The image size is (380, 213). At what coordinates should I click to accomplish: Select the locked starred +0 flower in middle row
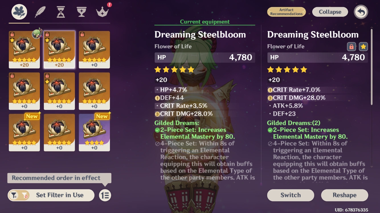tap(59, 91)
